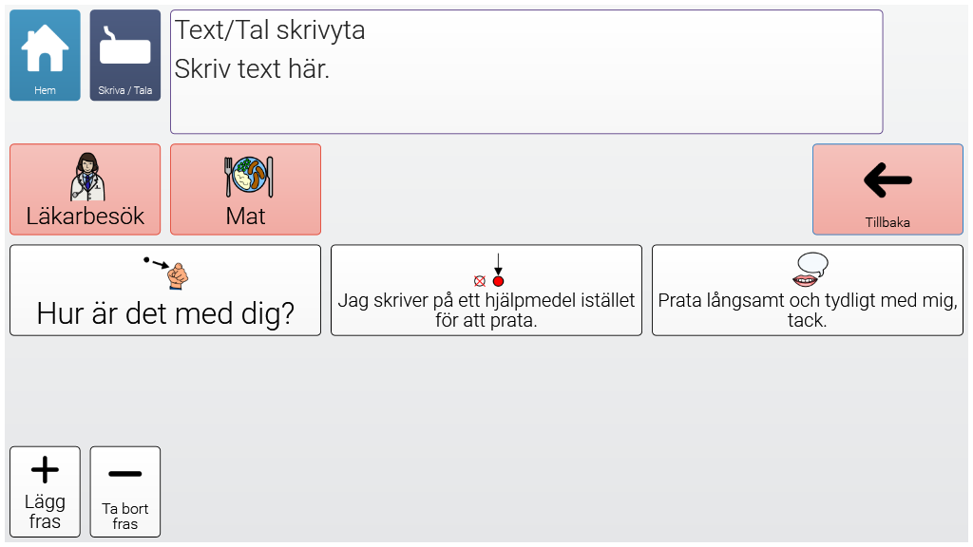Click the house icon for Hem
Screen dimensions: 973x547
tap(45, 48)
